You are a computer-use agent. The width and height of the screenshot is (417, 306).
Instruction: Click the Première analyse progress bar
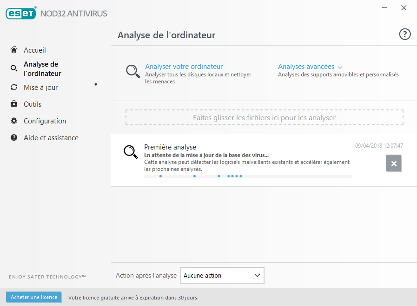(x=247, y=176)
